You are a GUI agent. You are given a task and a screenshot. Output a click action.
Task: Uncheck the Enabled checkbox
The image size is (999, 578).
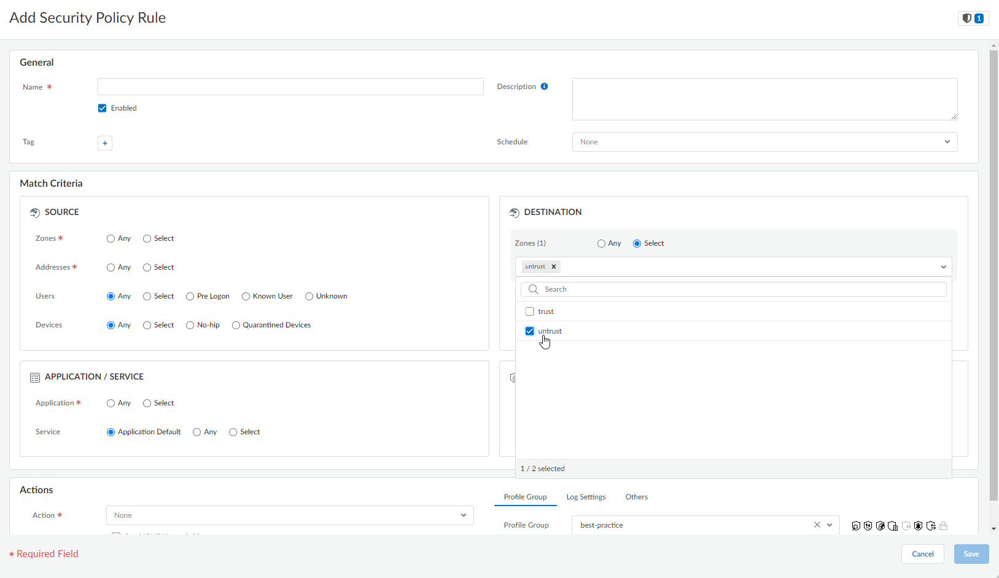pos(103,108)
